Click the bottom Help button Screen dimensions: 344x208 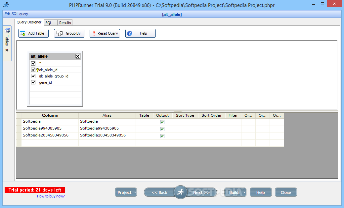[261, 192]
